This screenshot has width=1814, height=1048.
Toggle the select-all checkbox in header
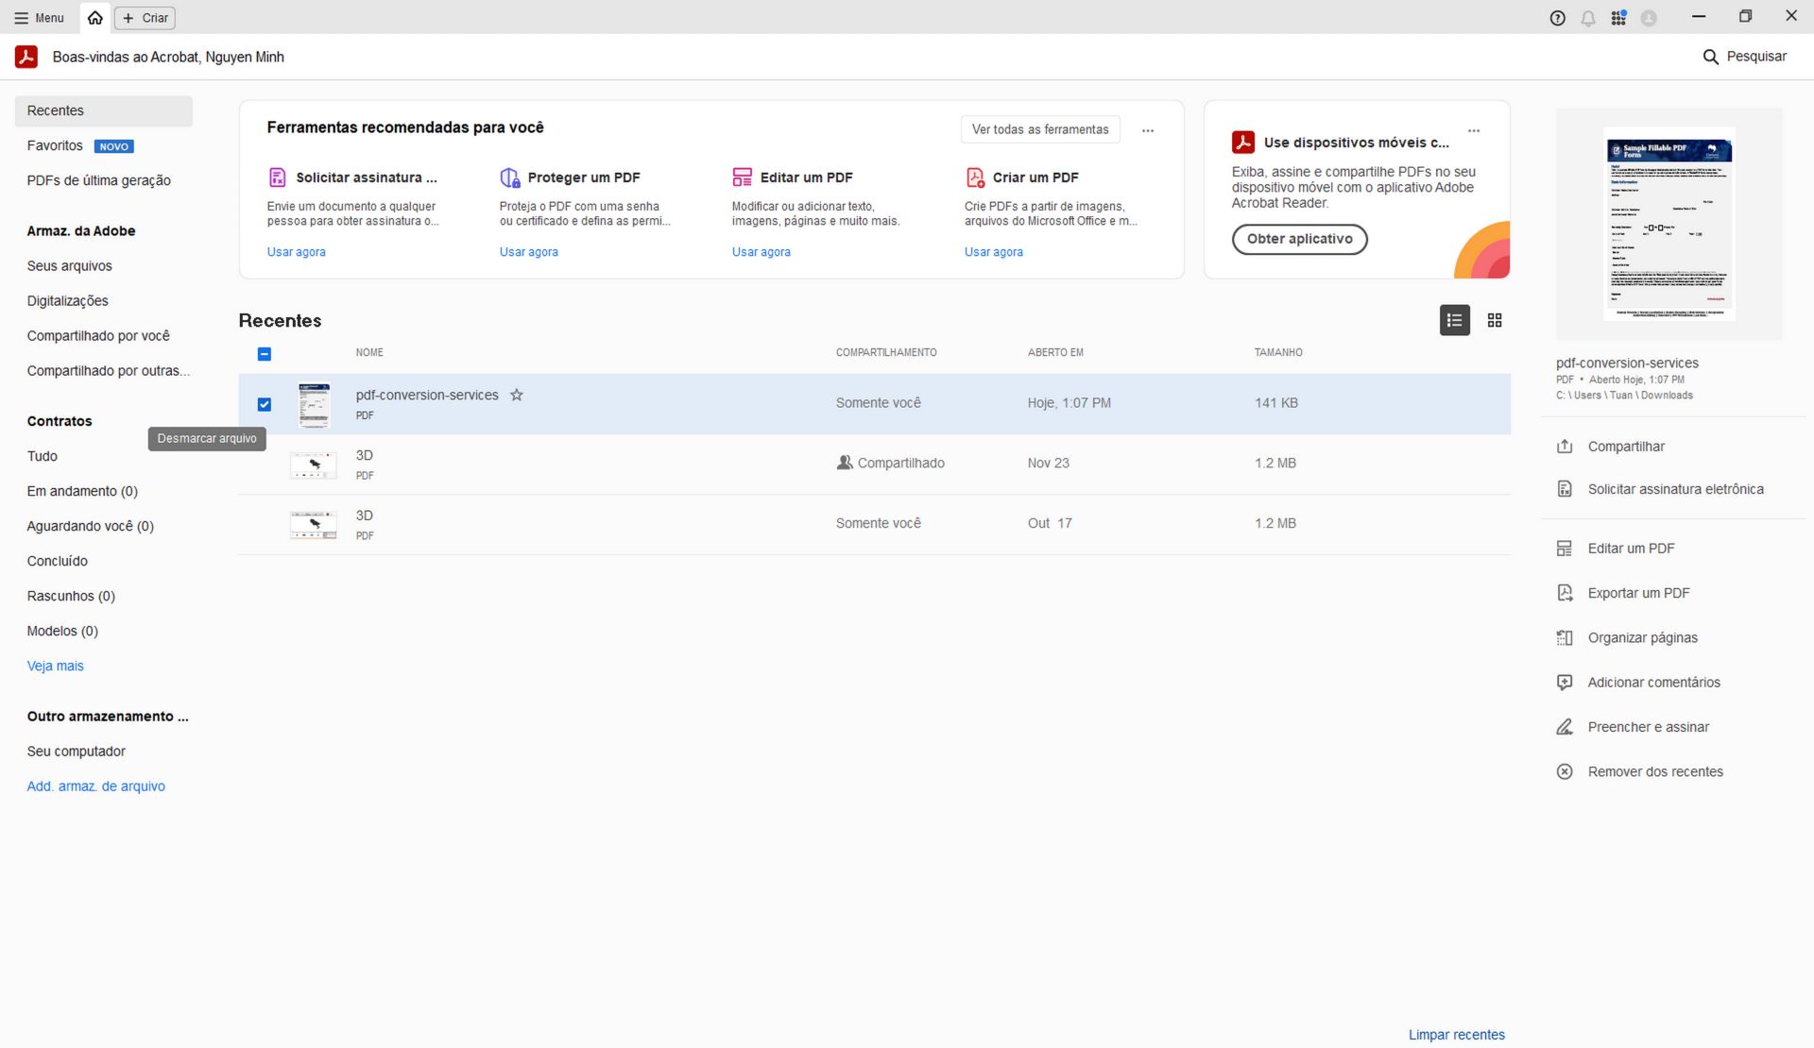265,354
